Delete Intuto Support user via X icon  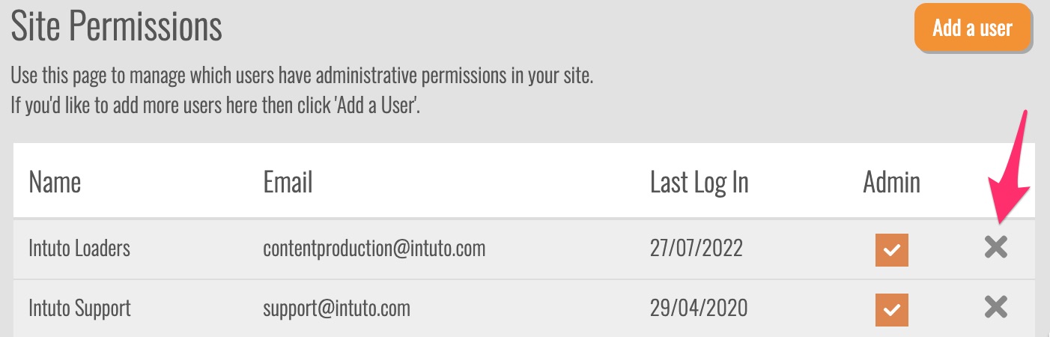995,308
